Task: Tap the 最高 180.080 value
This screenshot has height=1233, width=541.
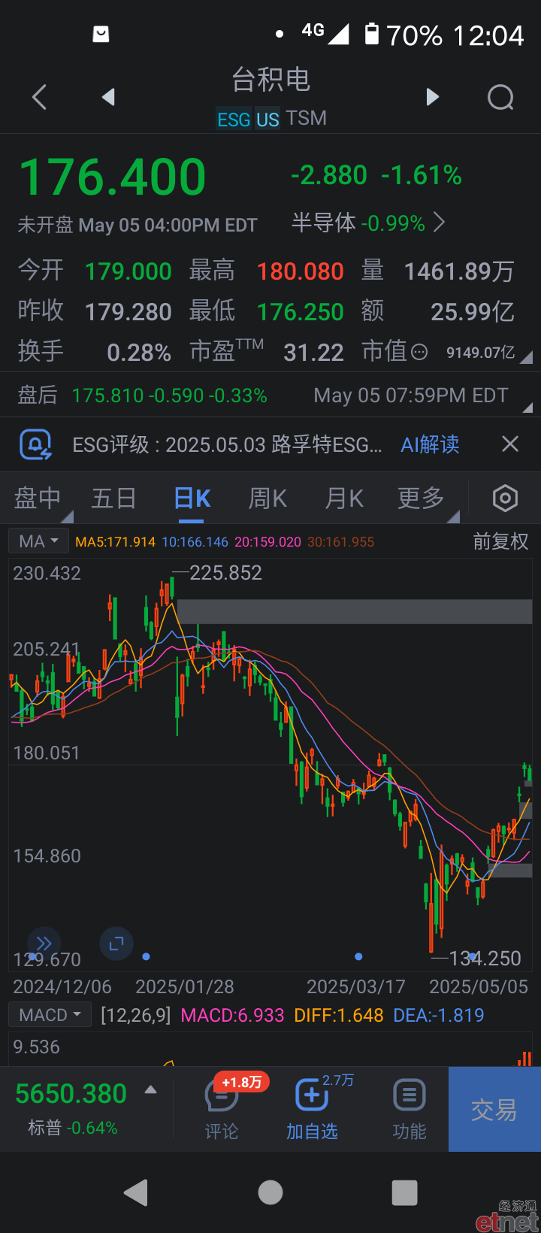Action: [x=301, y=271]
